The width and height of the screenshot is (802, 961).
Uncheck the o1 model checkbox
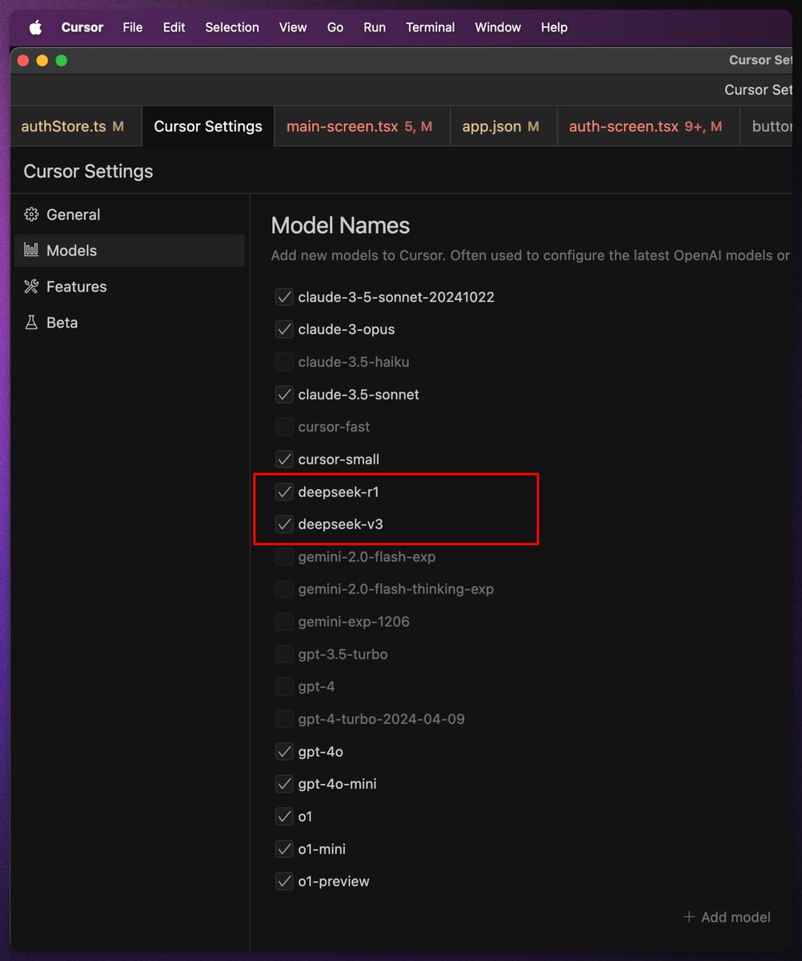(284, 817)
